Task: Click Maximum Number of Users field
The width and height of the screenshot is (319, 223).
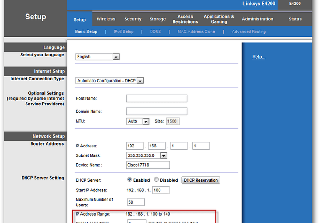Action: click(136, 202)
